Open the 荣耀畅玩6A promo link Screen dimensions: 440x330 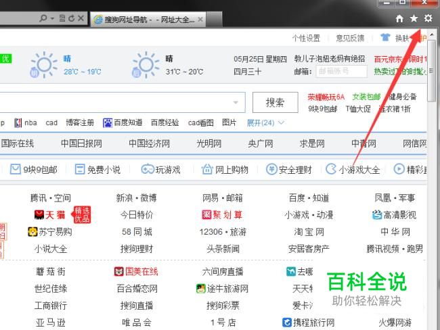point(326,97)
